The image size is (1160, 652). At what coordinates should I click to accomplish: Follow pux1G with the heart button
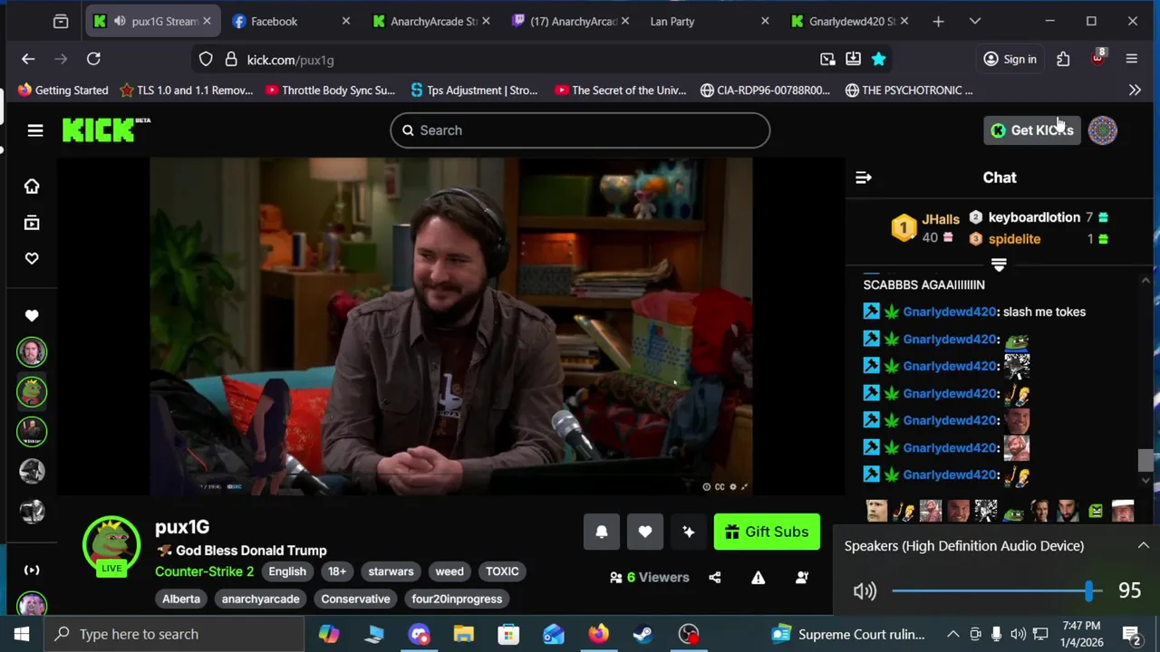(x=645, y=532)
